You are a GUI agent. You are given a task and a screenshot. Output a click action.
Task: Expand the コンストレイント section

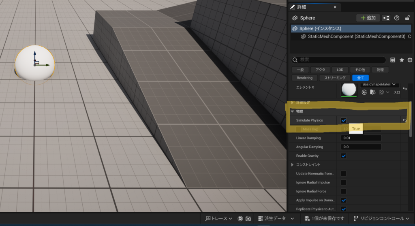293,165
